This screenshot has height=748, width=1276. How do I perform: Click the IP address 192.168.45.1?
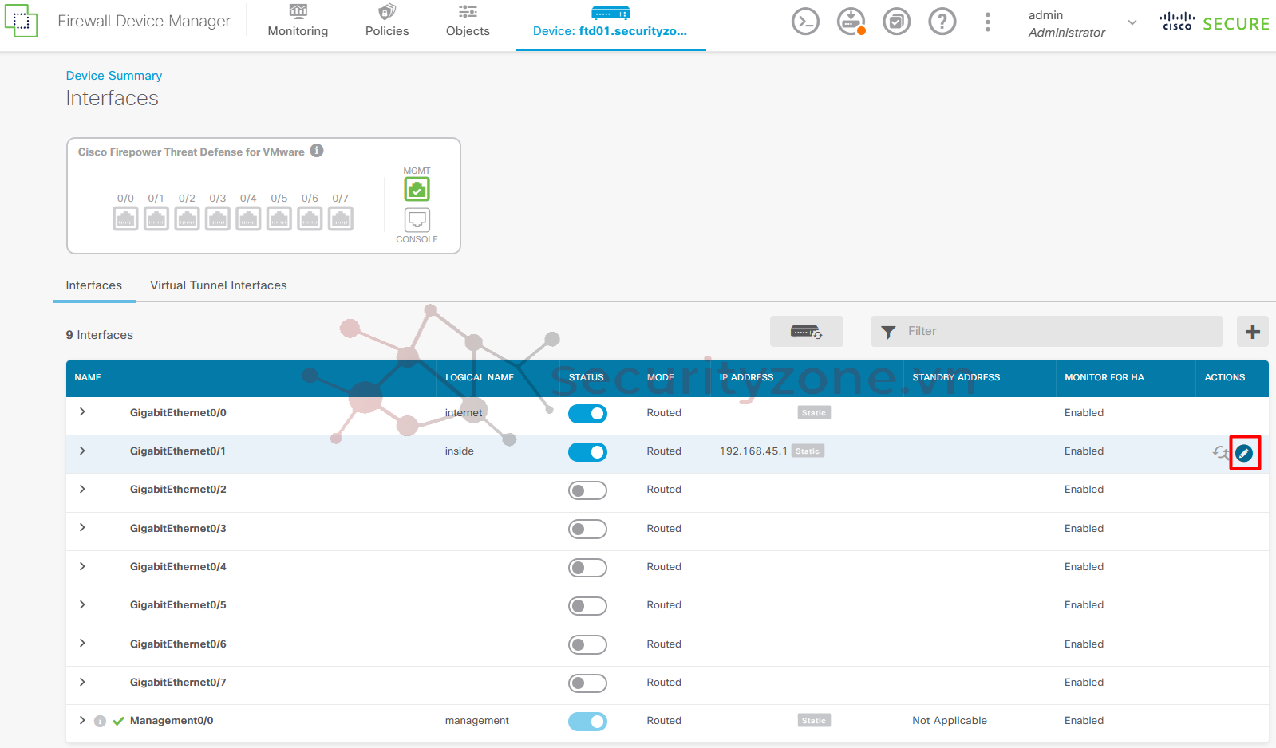click(753, 451)
